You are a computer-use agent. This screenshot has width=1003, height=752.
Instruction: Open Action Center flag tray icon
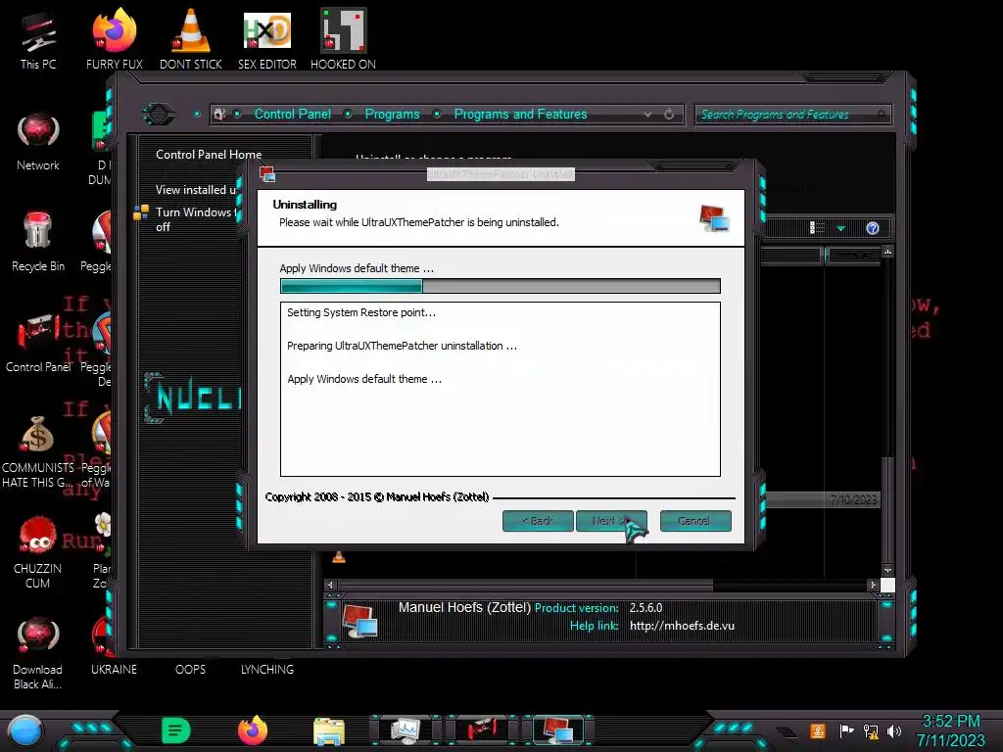846,730
